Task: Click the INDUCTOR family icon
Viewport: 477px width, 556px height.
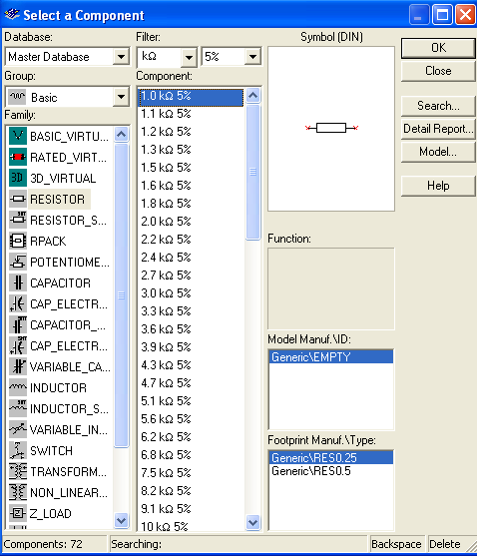Action: 18,387
